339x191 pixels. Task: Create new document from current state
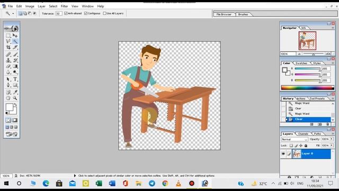pyautogui.click(x=311, y=124)
